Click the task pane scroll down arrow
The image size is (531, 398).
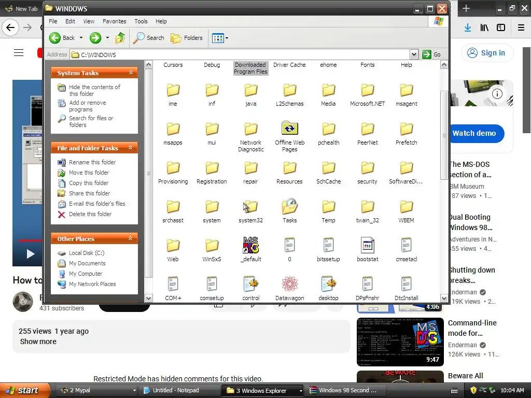click(x=149, y=298)
